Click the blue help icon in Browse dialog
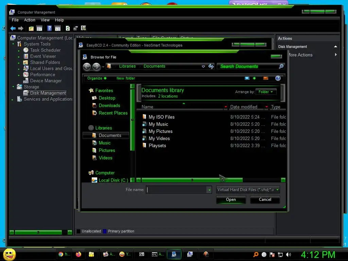The width and height of the screenshot is (348, 261). pyautogui.click(x=278, y=78)
